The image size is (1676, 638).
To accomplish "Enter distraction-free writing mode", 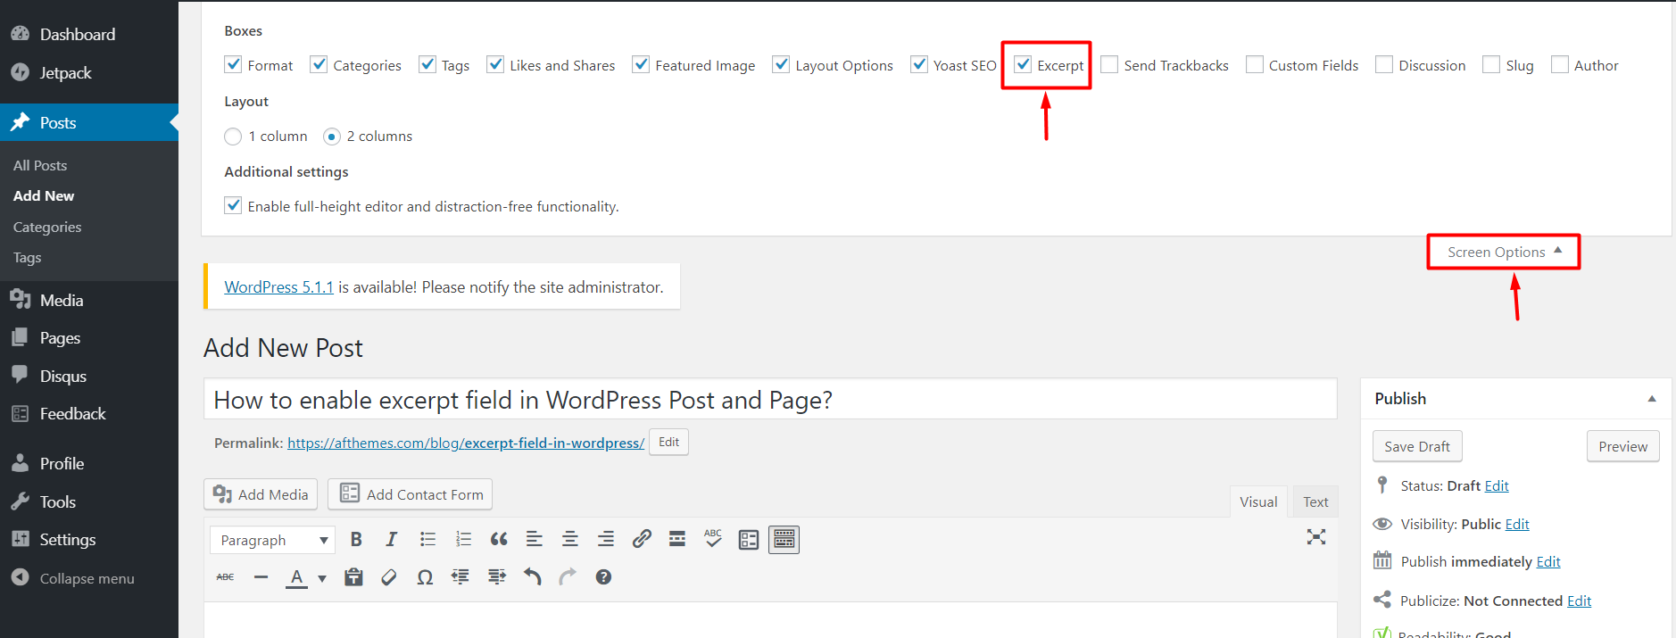I will (1316, 536).
